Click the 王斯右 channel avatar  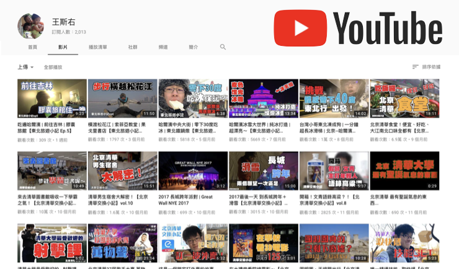(x=30, y=25)
